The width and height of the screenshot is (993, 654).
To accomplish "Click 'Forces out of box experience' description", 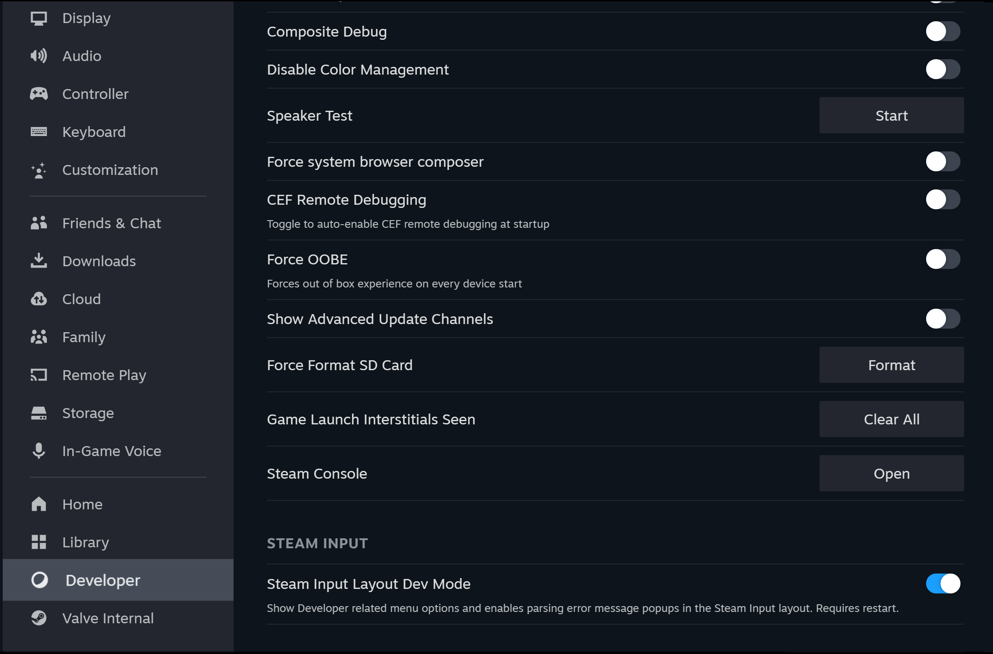I will click(x=394, y=284).
